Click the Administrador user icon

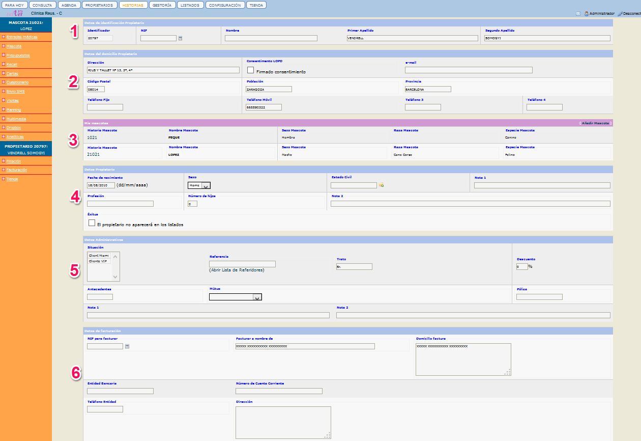(x=587, y=14)
